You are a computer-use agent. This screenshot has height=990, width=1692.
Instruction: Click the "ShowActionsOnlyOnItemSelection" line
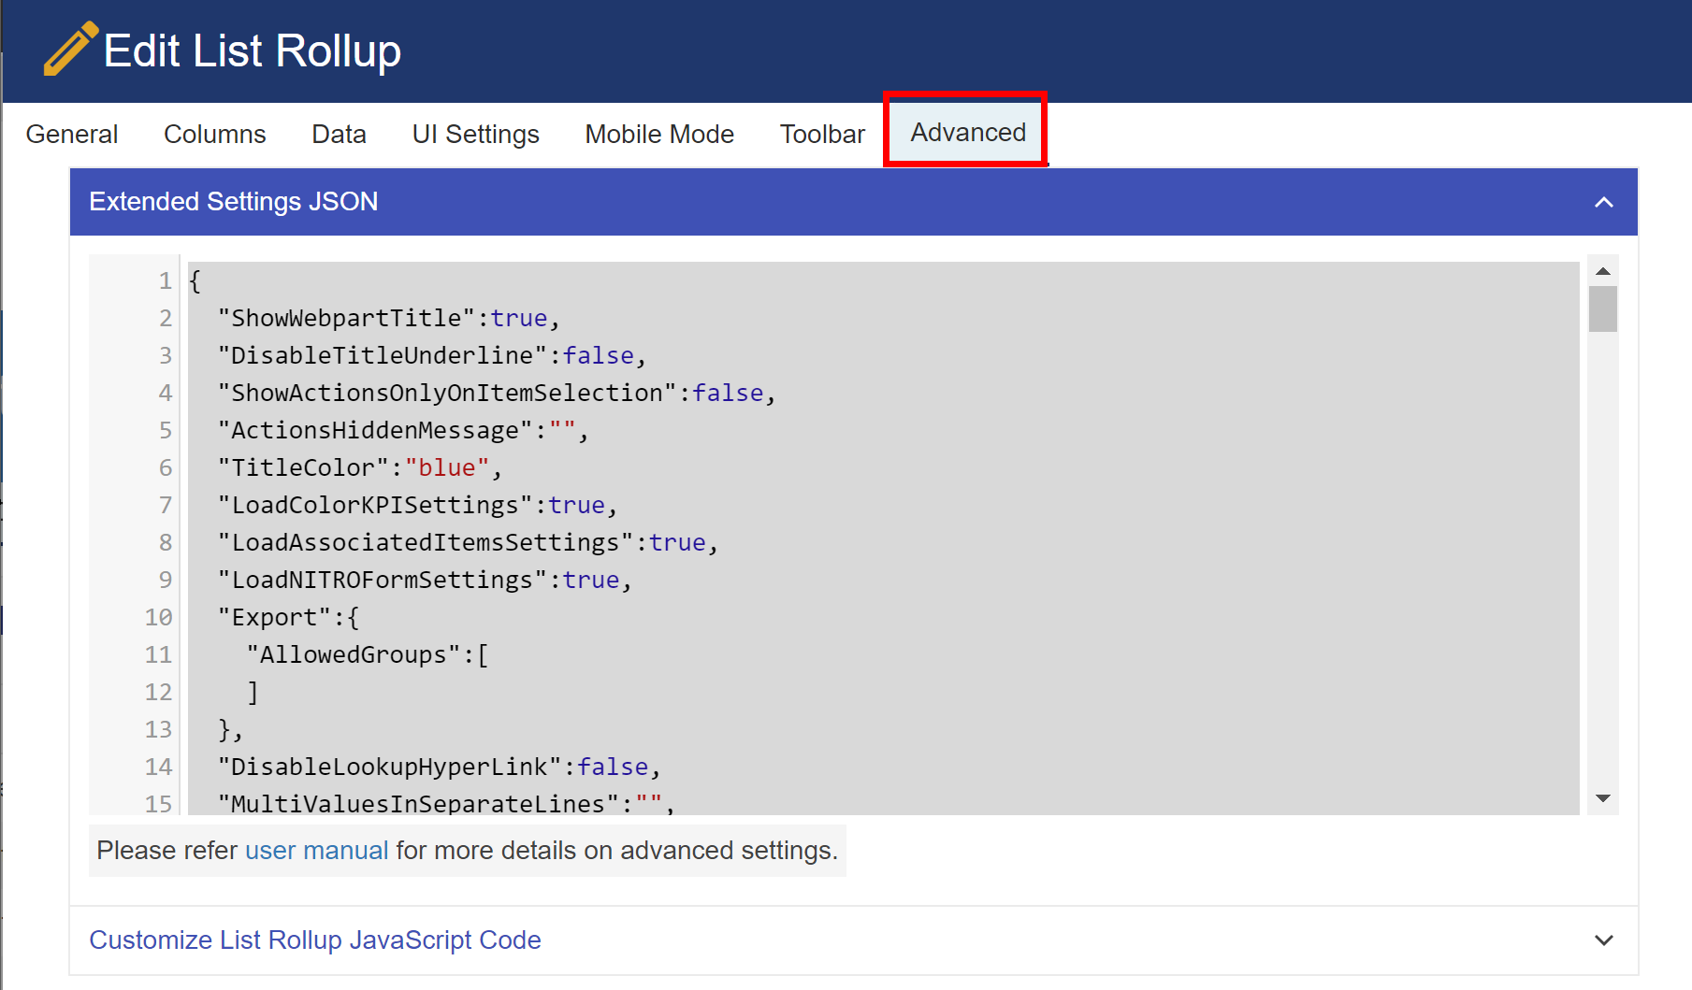click(x=497, y=393)
